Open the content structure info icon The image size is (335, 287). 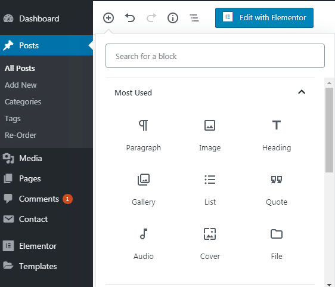(x=173, y=18)
